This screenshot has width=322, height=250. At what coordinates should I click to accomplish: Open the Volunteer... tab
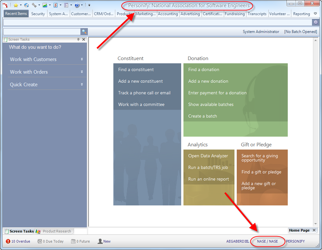(x=279, y=14)
